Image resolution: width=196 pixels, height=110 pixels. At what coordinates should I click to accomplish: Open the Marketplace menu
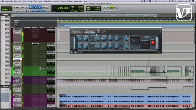tap(78, 1)
